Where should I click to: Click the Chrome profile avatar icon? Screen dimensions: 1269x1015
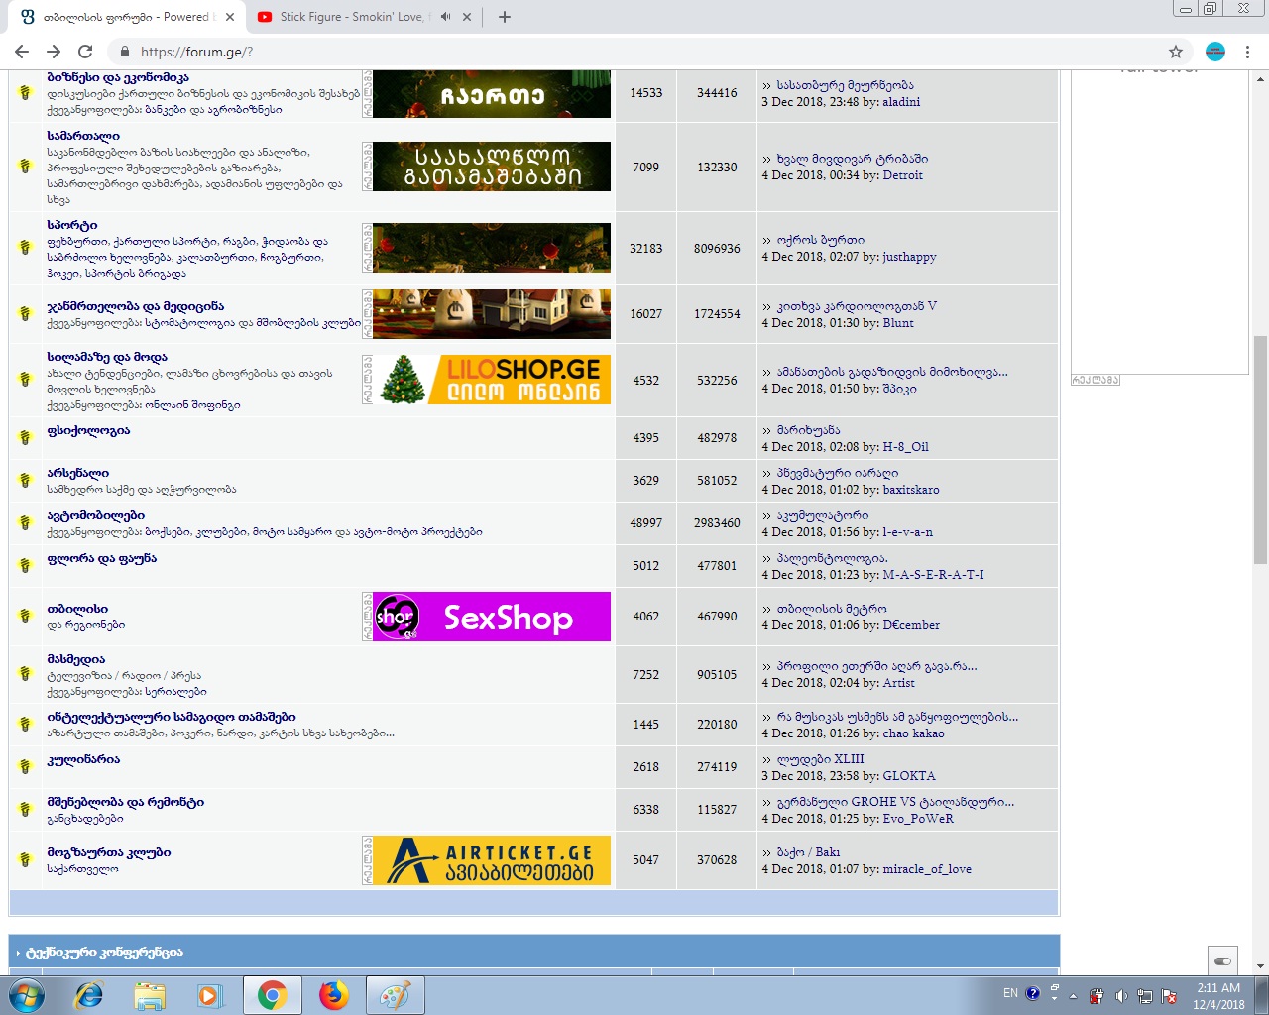1215,52
